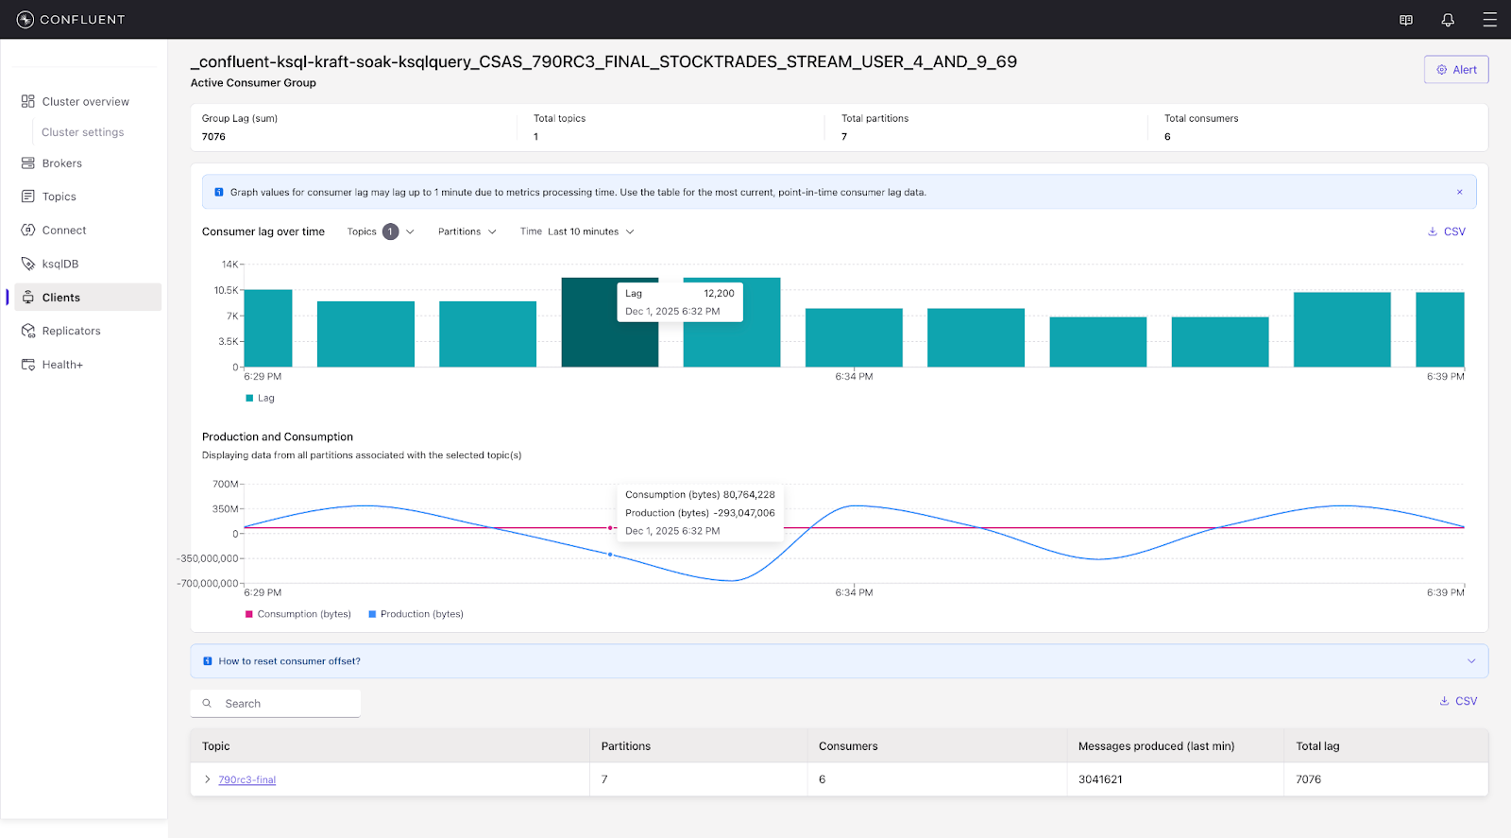Click the info icon beside reset offset
The image size is (1511, 838).
pyautogui.click(x=208, y=661)
